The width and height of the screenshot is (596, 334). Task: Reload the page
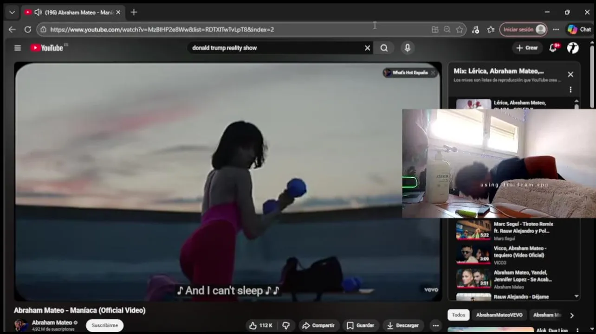tap(28, 29)
